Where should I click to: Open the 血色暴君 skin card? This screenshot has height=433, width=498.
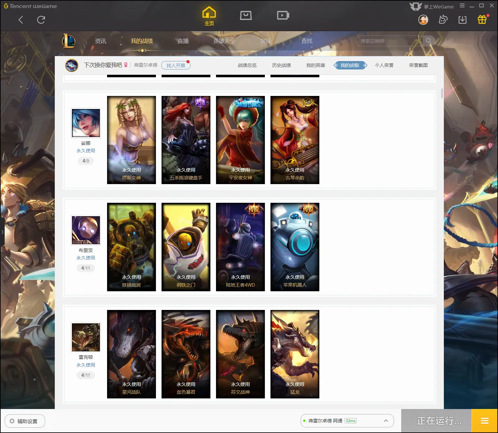tap(186, 354)
